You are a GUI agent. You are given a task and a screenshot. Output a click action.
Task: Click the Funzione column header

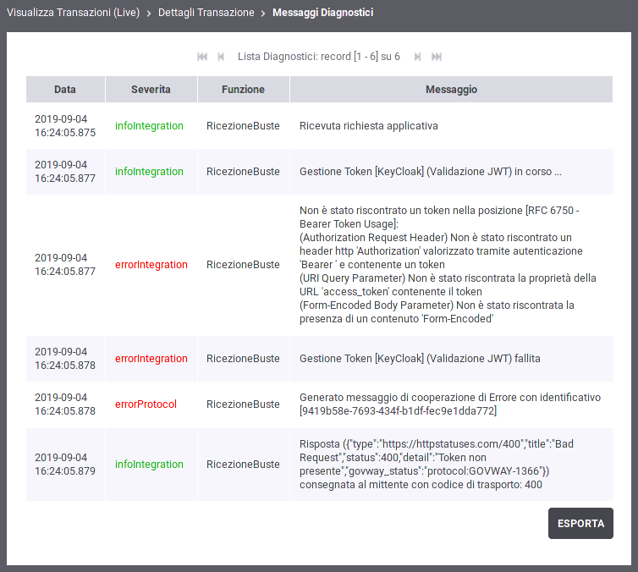click(243, 90)
